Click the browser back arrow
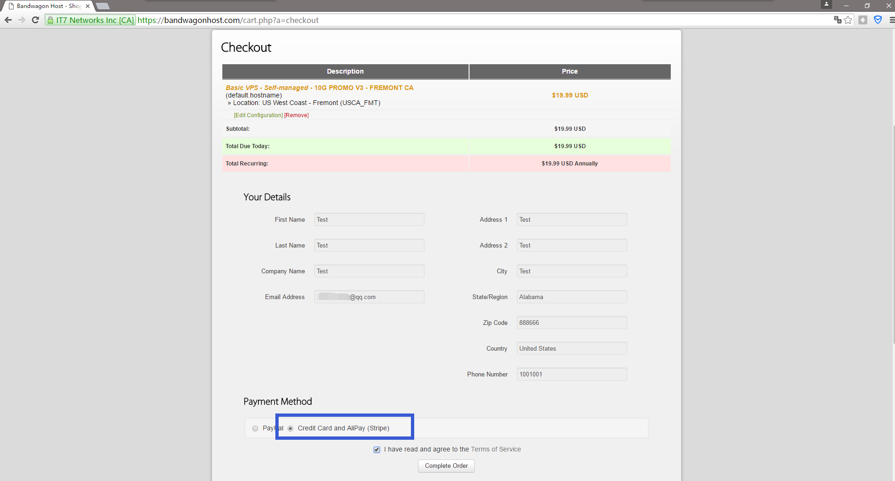895x481 pixels. click(8, 20)
